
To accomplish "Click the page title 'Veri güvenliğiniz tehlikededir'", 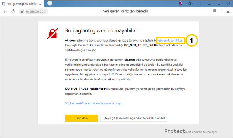I will 126,11.
